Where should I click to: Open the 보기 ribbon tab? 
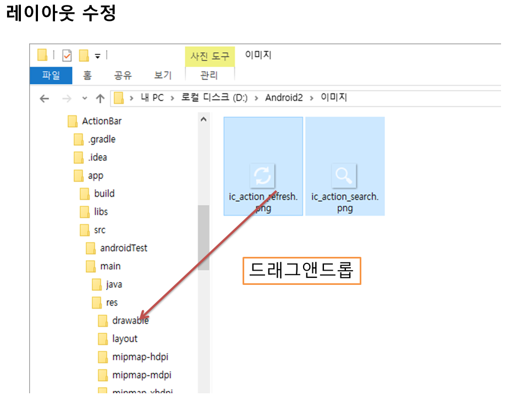pyautogui.click(x=163, y=75)
